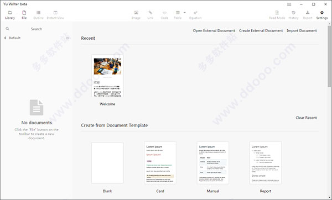Go back from the Default folder
The height and width of the screenshot is (200, 332).
[x=6, y=38]
